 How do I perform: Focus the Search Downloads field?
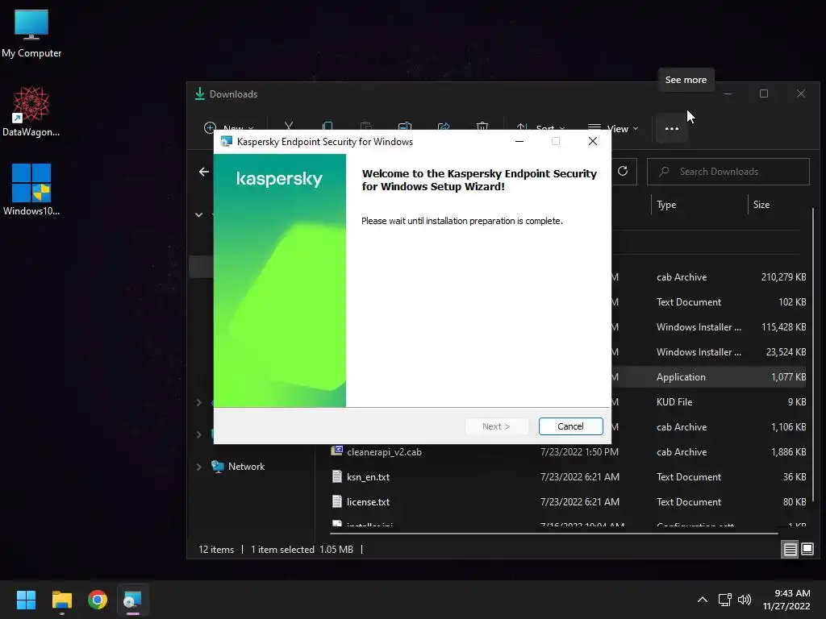[728, 172]
